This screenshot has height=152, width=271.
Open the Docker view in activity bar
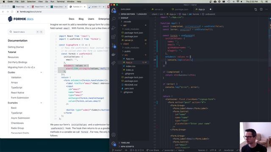[113, 54]
